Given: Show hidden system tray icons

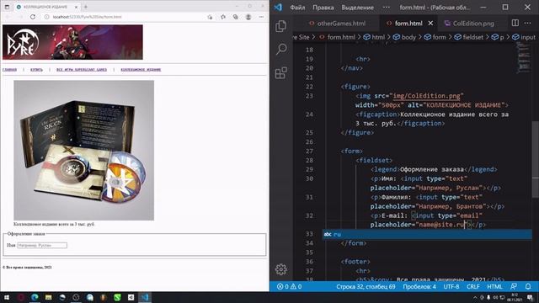Looking at the screenshot, I should pyautogui.click(x=475, y=297).
